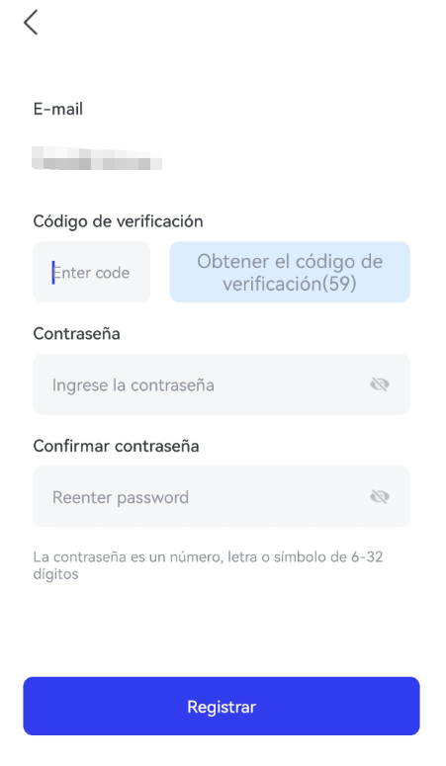Click the Registrar button

tap(222, 706)
